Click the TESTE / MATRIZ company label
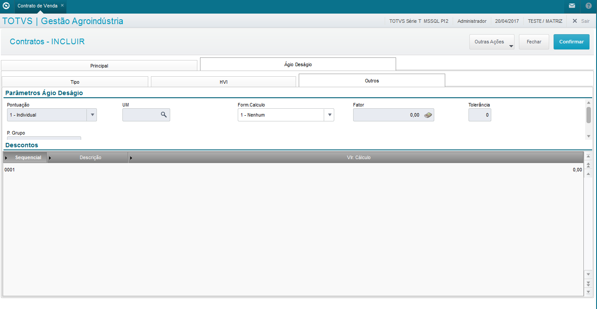The image size is (597, 309). 545,21
